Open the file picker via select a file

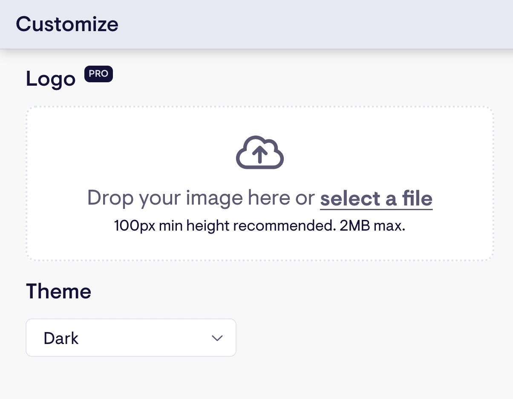tap(376, 198)
